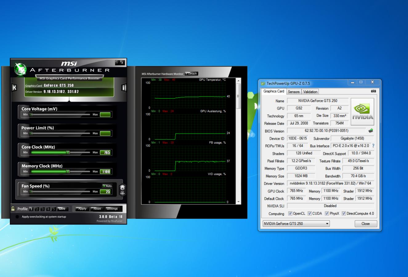Open the info panel via the 'i' button in Afterburner
Image resolution: width=408 pixels, height=277 pixels.
click(124, 88)
